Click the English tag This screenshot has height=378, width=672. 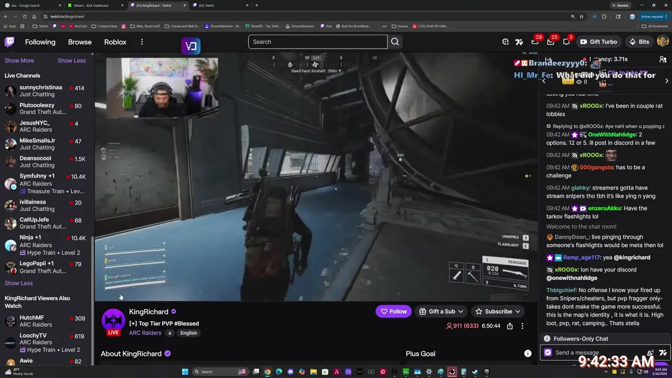[188, 333]
